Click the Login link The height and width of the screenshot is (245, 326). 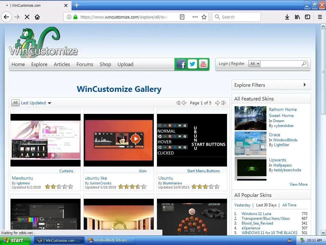[x=223, y=63]
